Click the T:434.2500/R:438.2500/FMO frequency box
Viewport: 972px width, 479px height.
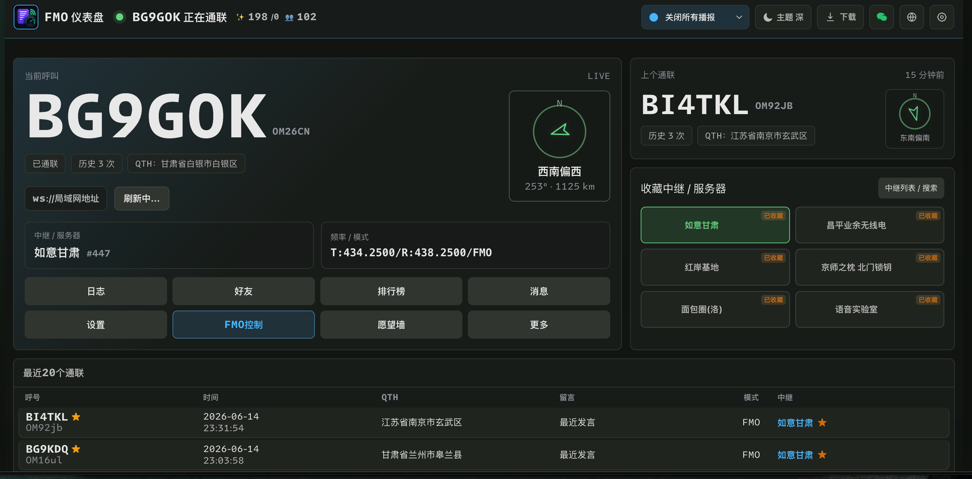click(x=465, y=245)
